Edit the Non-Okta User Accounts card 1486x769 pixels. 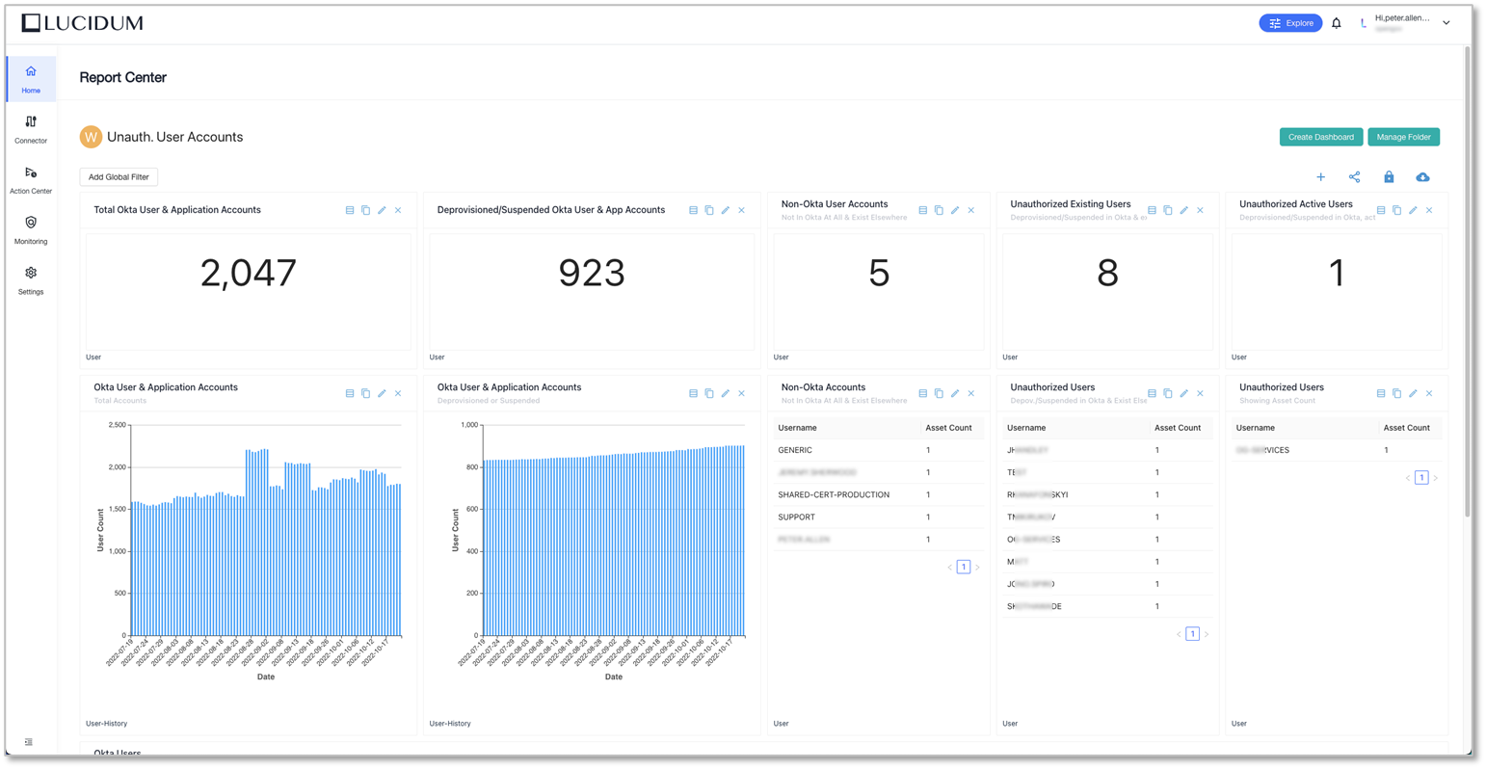click(x=955, y=210)
